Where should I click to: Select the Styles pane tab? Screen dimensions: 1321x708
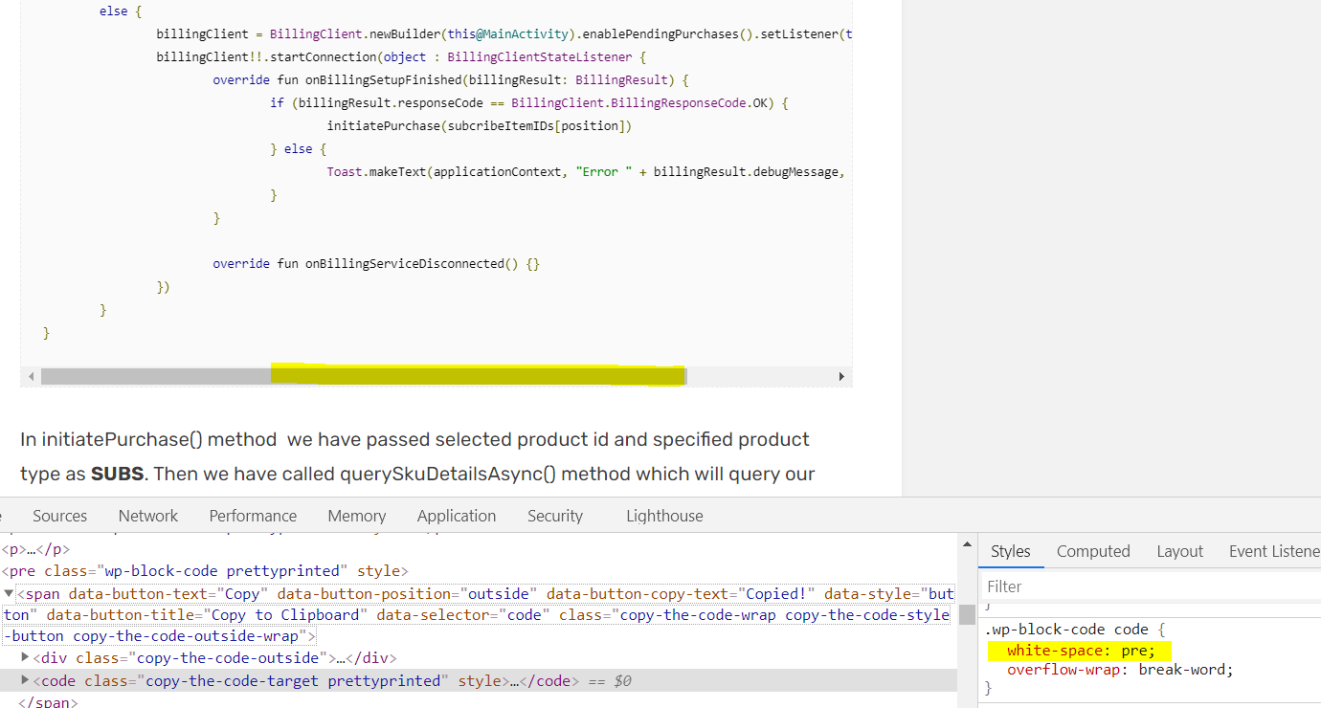coord(1011,551)
